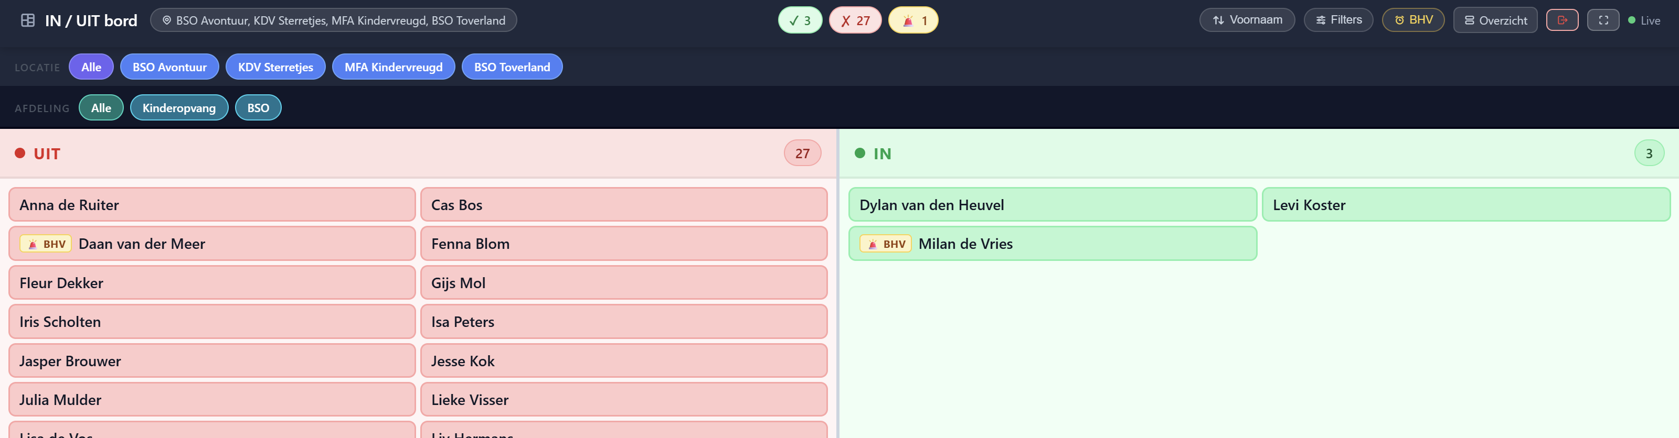Toggle the BHV filter button

point(1412,20)
